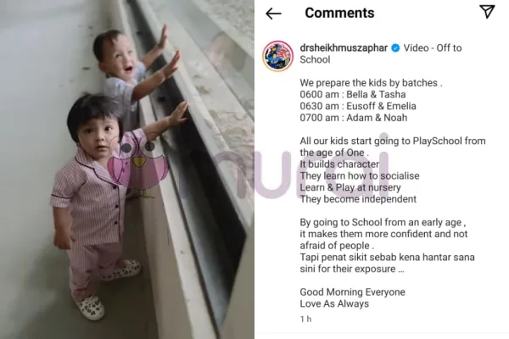
Task: Open the drsheikhmuszaphar username link
Action: click(x=344, y=48)
